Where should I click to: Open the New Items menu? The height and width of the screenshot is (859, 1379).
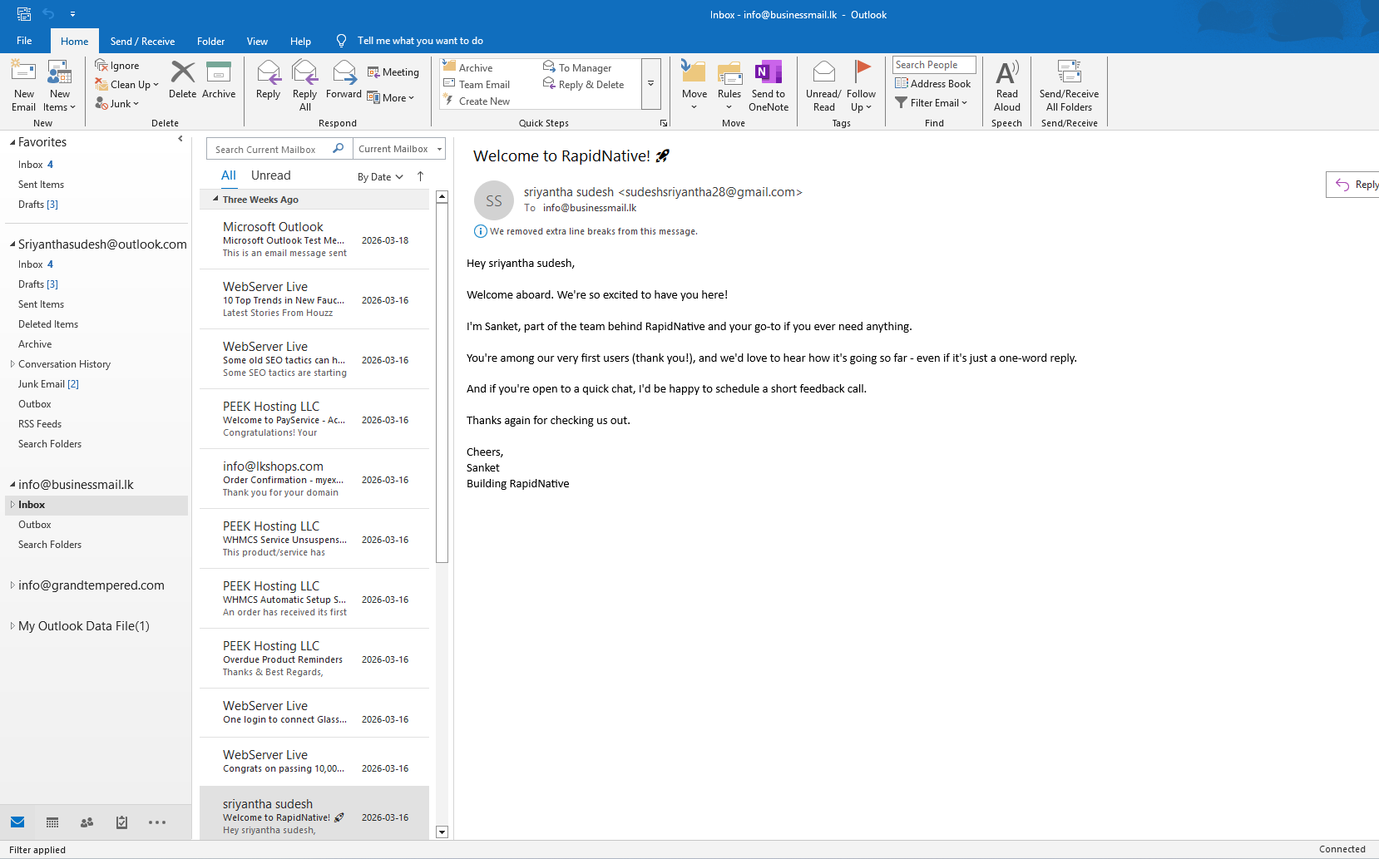tap(59, 86)
